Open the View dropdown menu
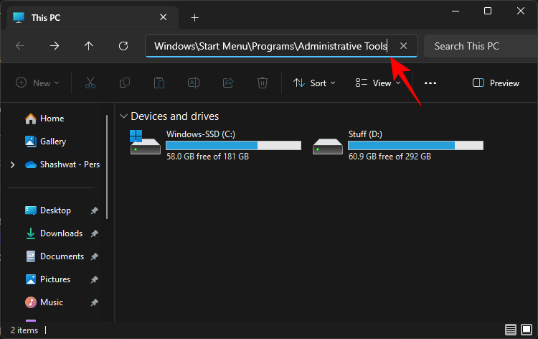Screen dimensions: 538x339 point(378,83)
